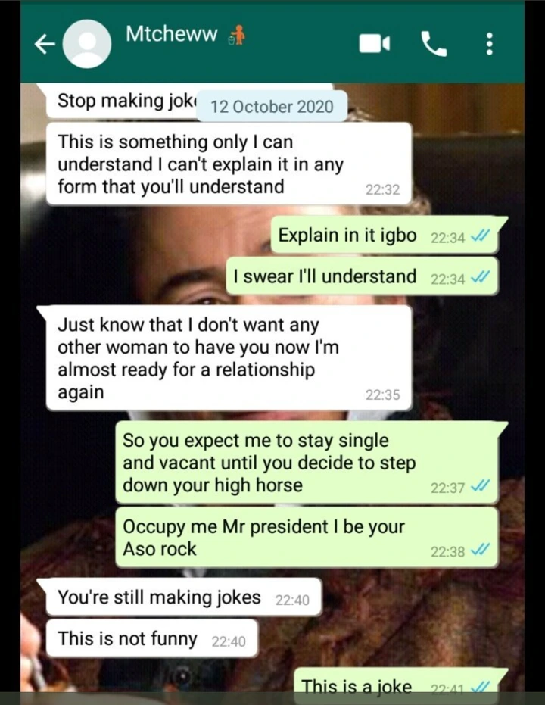Select the 'You're still making jokes' message
Viewport: 545px width, 705px height.
[184, 597]
